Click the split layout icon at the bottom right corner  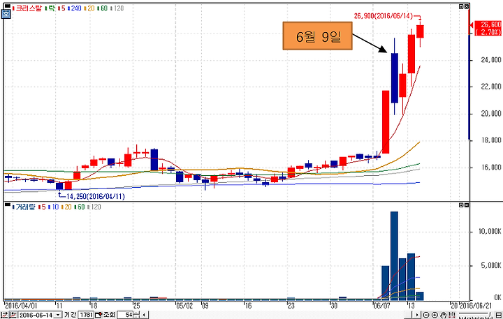tap(499, 315)
